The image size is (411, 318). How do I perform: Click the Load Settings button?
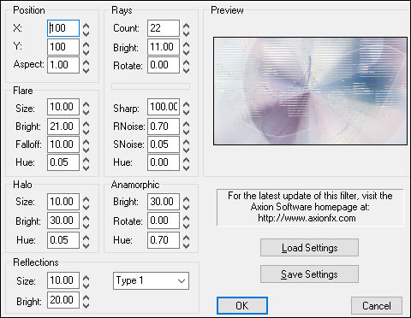[309, 248]
